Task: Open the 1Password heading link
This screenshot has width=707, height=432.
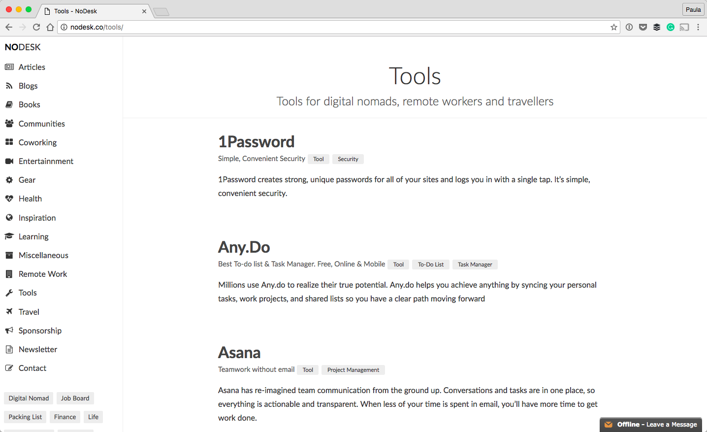Action: pos(257,142)
